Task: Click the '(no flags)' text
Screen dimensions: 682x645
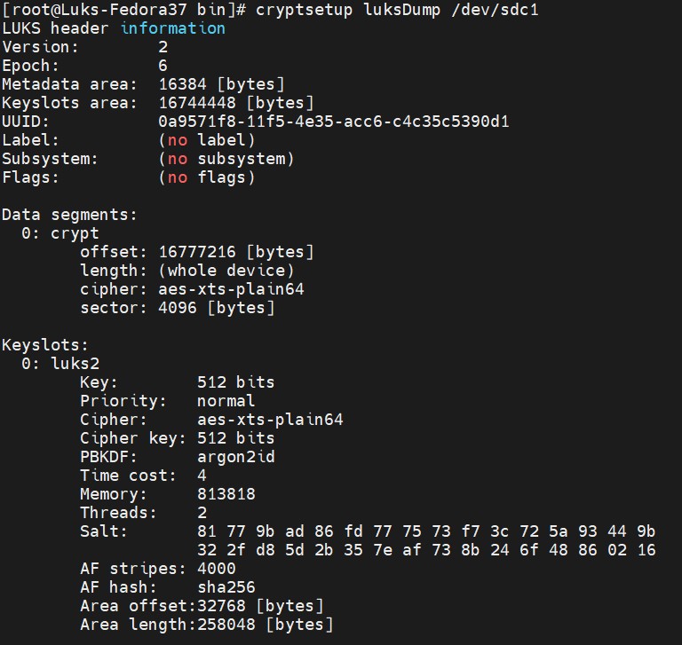Action: tap(207, 177)
